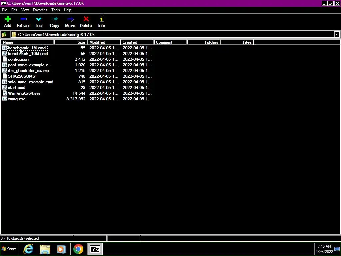The width and height of the screenshot is (341, 256).
Task: Click the 14 544 size value
Action: tap(79, 93)
